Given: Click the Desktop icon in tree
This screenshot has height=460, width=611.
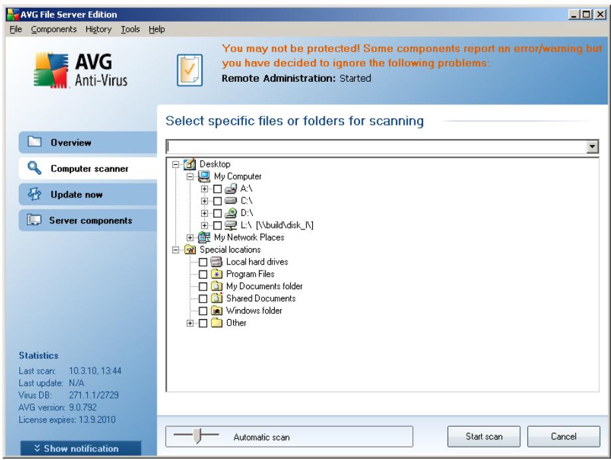Looking at the screenshot, I should (189, 164).
